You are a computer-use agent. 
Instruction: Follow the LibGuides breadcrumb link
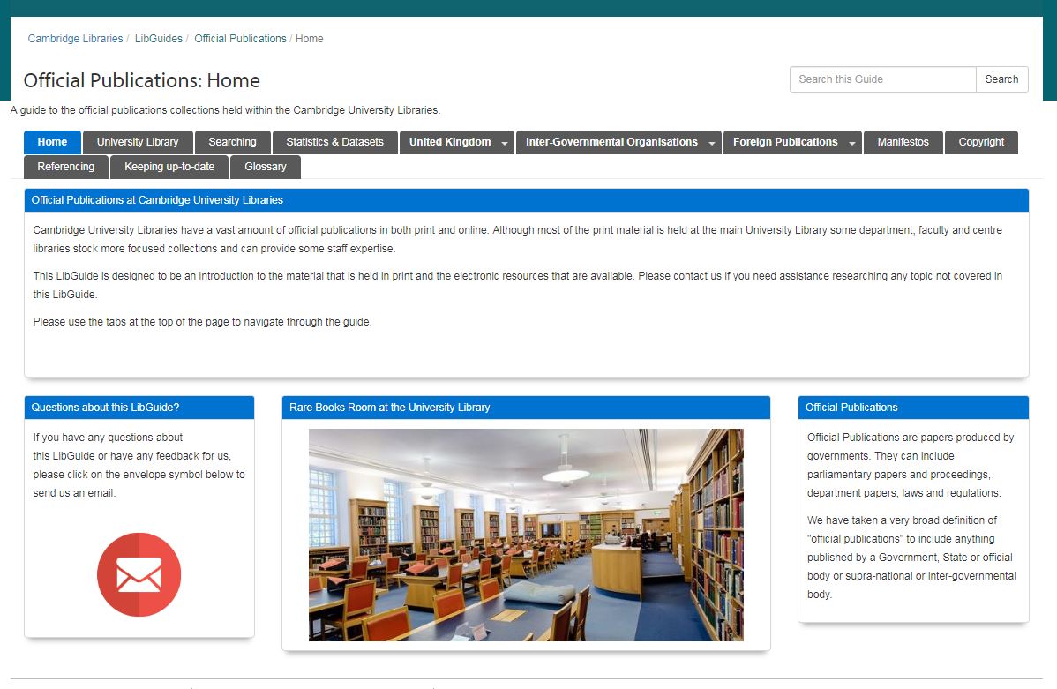pyautogui.click(x=159, y=39)
